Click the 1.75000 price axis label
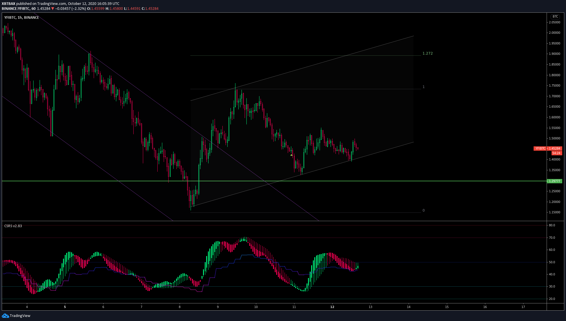This screenshot has width=566, height=321. 554,86
